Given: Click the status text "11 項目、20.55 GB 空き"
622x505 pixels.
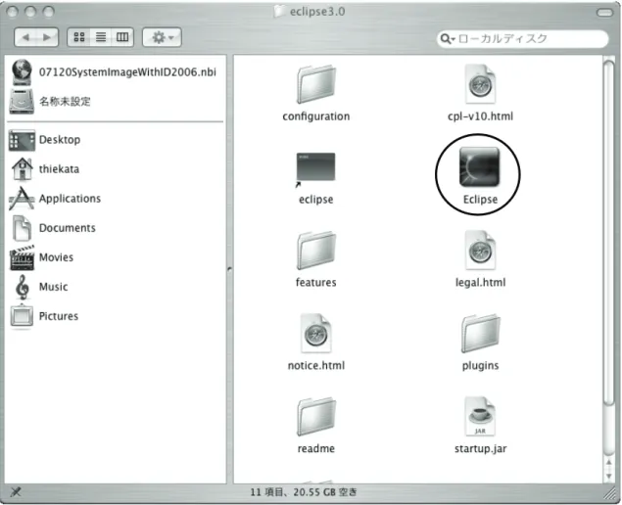Looking at the screenshot, I should [x=304, y=492].
